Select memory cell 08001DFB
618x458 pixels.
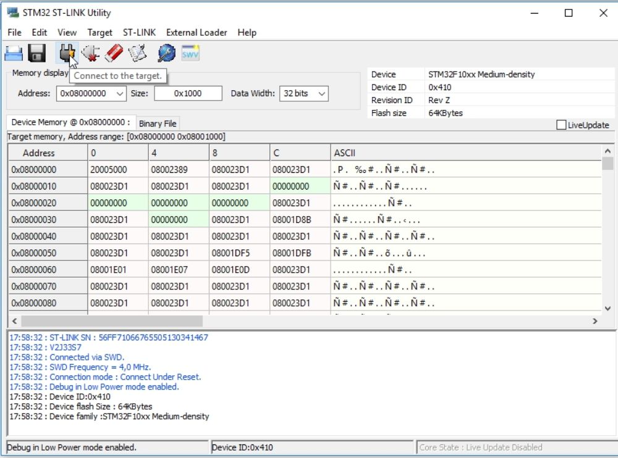pos(300,253)
